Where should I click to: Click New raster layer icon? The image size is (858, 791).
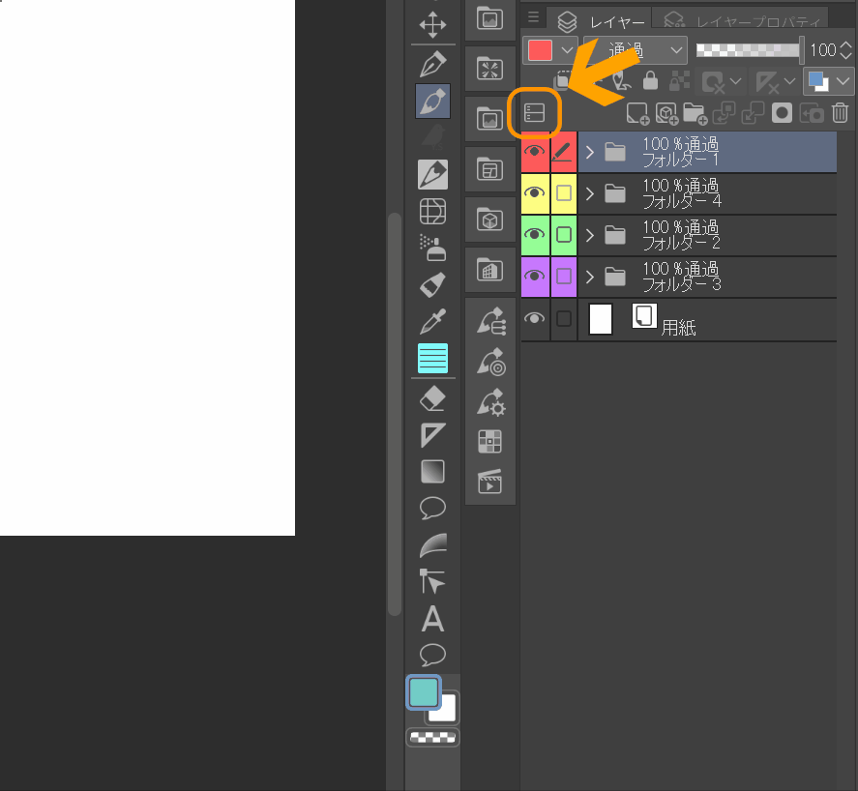pyautogui.click(x=636, y=114)
